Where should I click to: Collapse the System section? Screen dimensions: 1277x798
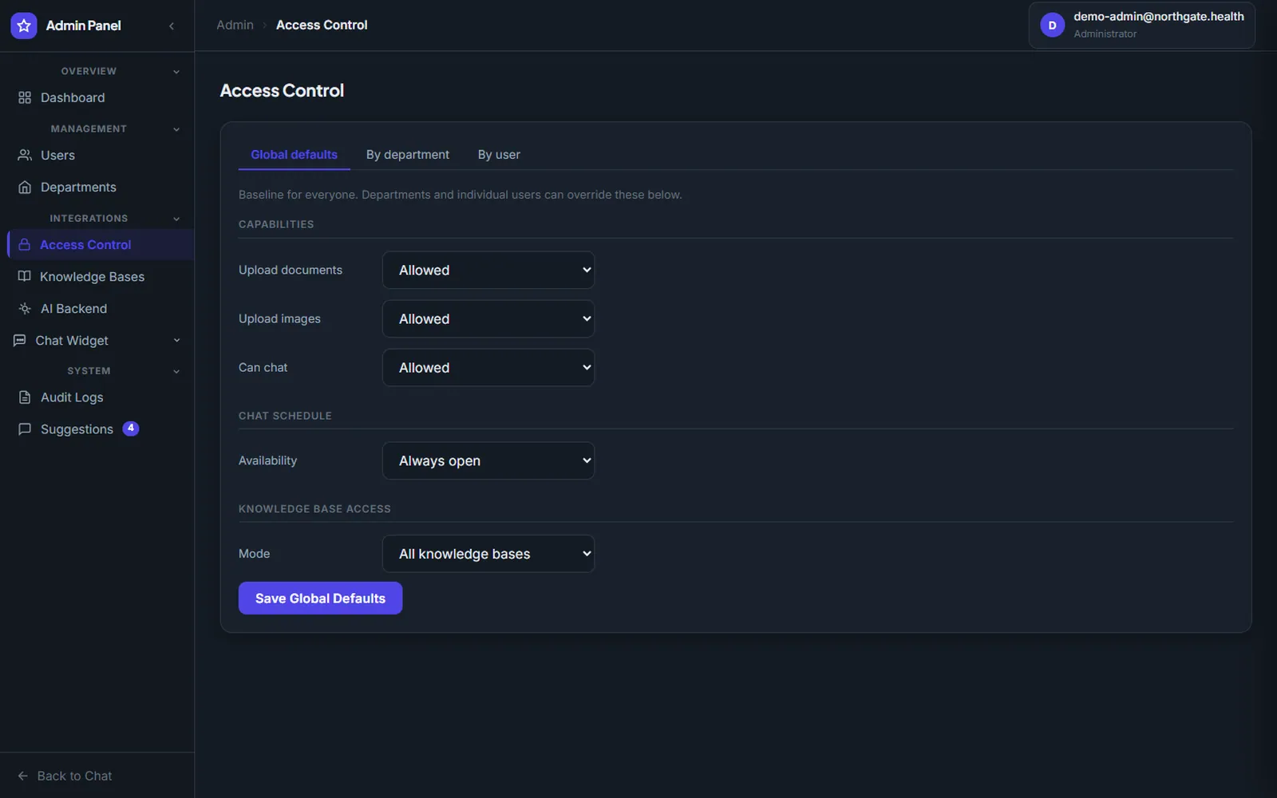[176, 371]
